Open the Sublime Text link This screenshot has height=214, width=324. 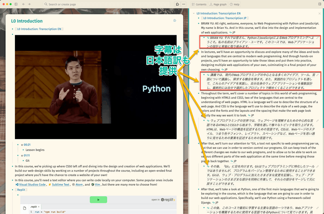click(x=60, y=185)
